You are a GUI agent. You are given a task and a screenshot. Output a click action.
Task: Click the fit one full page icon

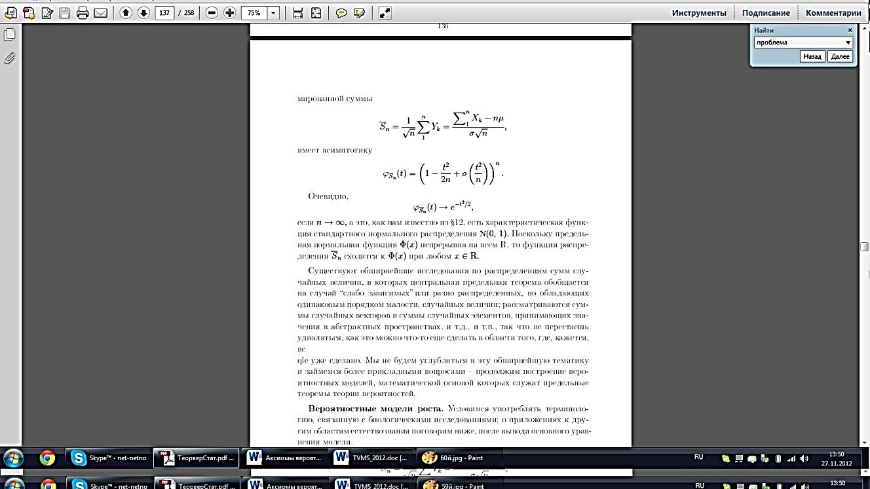coord(316,12)
